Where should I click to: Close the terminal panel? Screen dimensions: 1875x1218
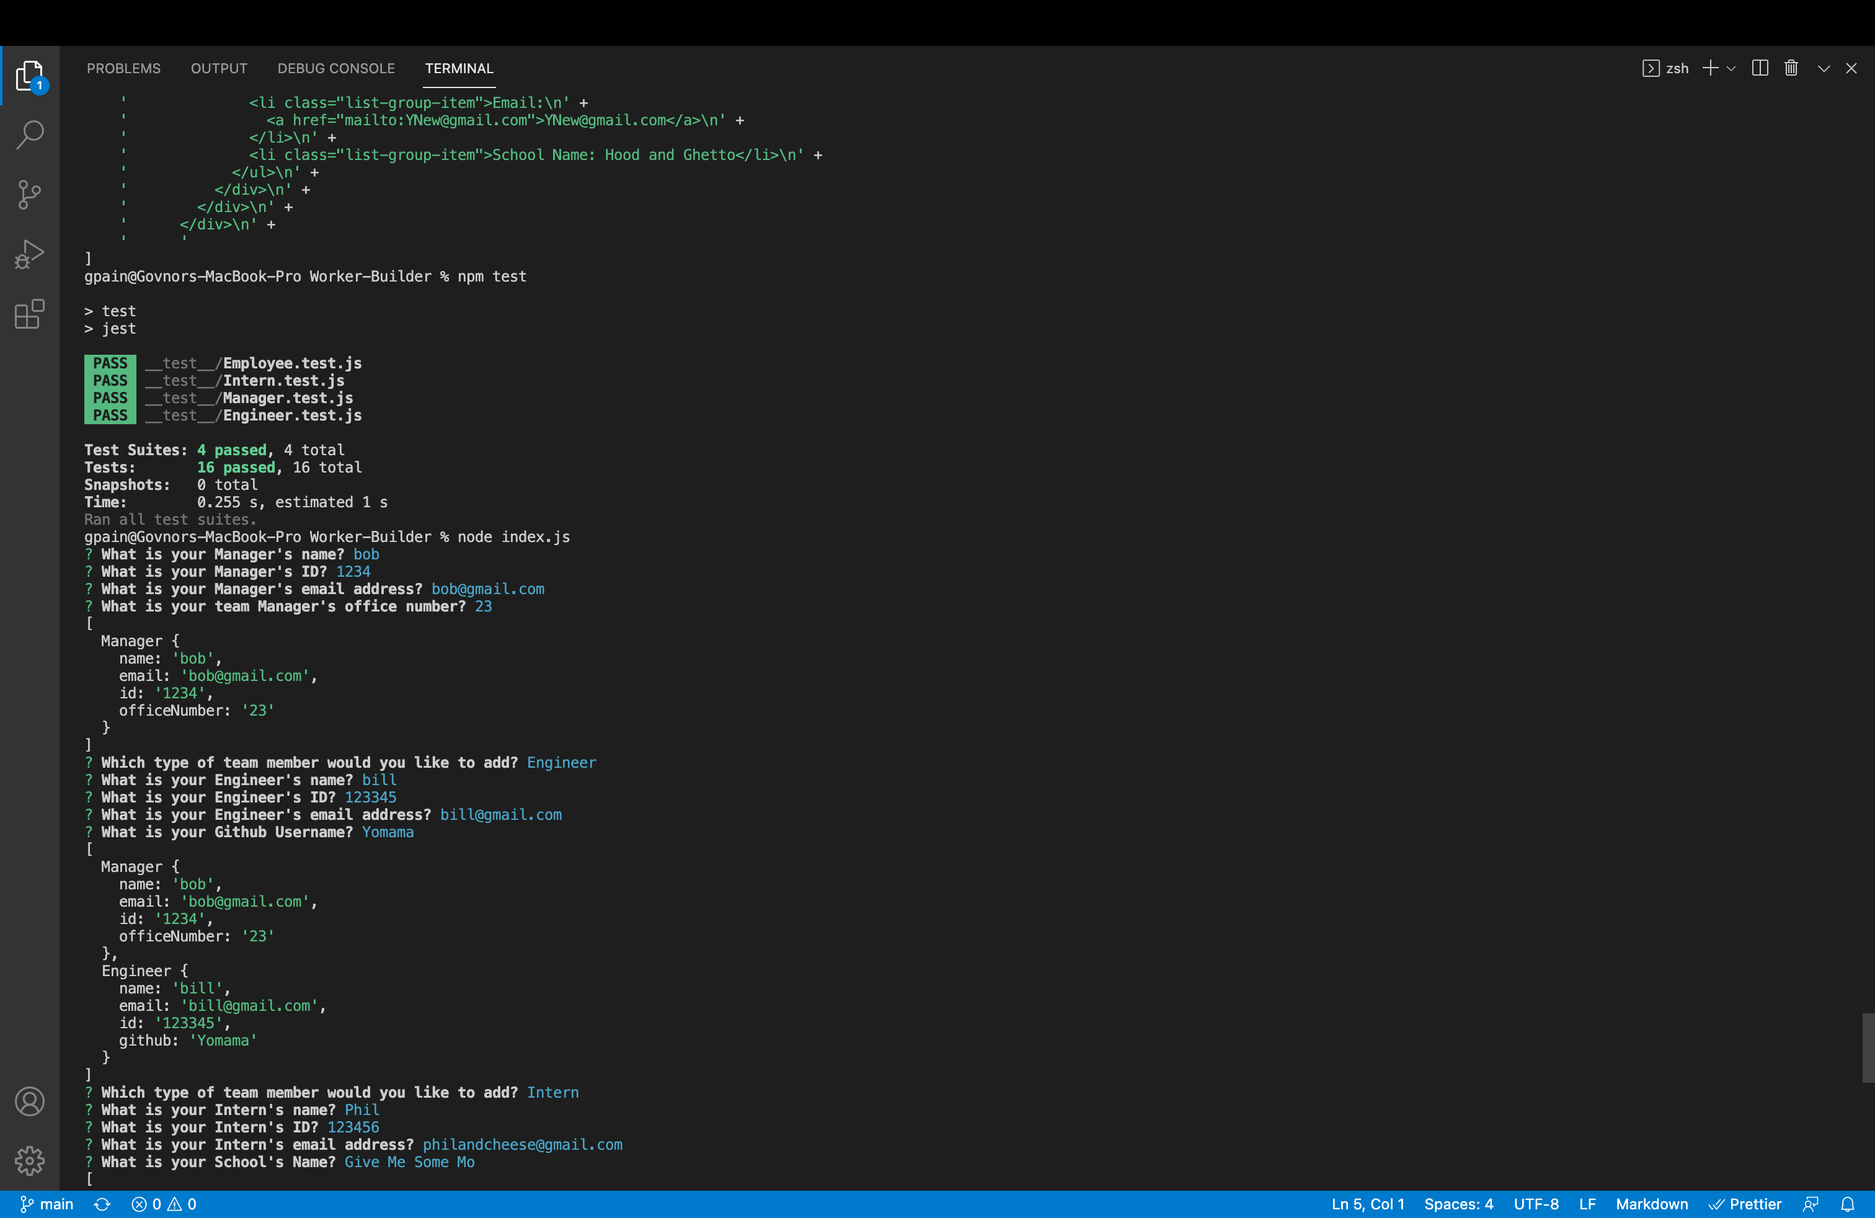point(1851,69)
